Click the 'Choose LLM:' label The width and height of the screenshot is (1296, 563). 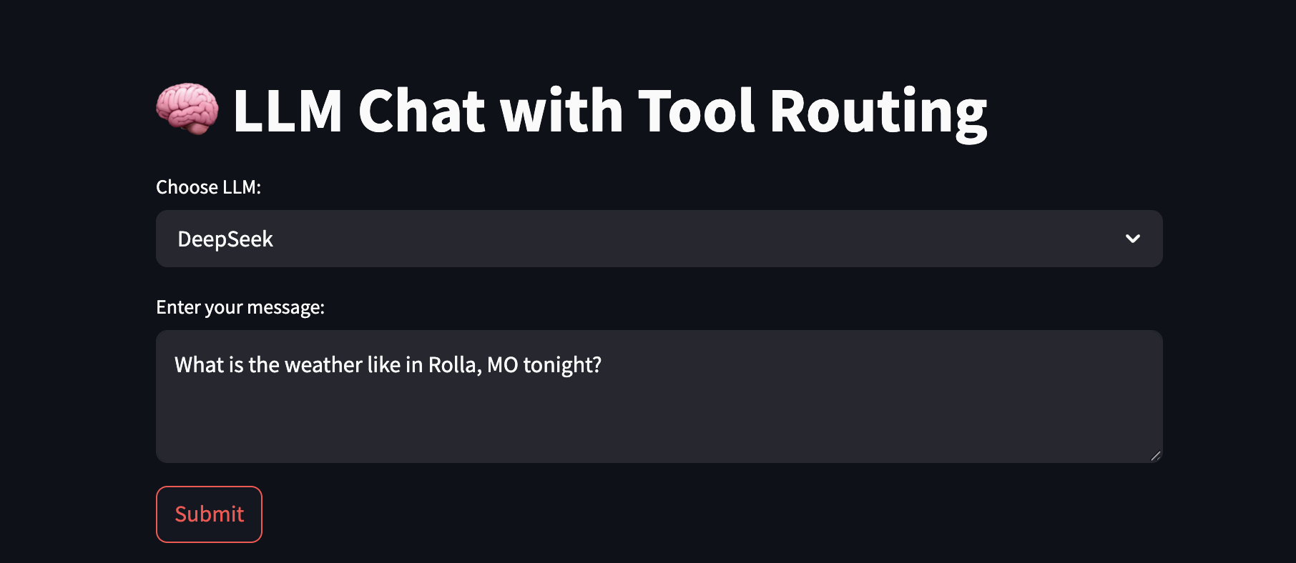pos(208,187)
